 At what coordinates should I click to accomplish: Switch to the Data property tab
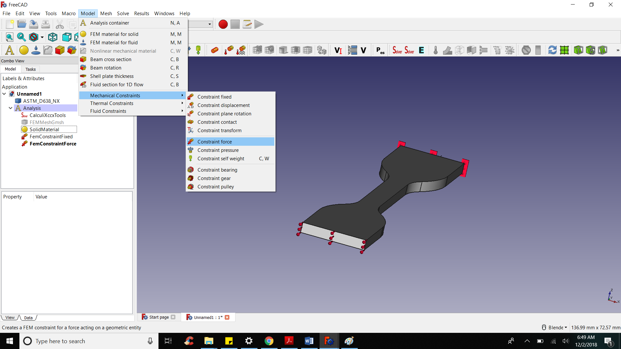(28, 318)
